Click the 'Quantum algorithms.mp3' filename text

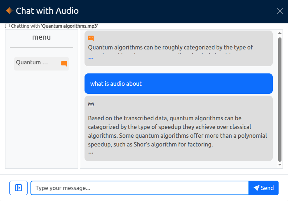(x=69, y=26)
